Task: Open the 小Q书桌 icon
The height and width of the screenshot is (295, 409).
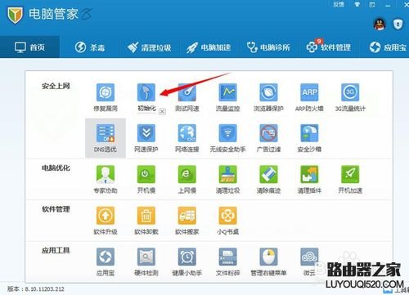Action: pos(227,216)
